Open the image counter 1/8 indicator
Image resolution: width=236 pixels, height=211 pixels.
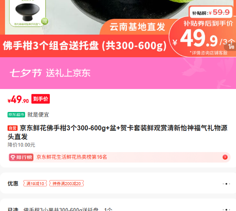click(231, 47)
